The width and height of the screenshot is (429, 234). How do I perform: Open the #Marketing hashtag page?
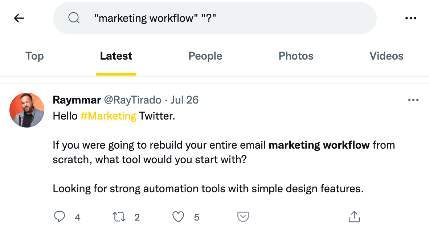108,116
